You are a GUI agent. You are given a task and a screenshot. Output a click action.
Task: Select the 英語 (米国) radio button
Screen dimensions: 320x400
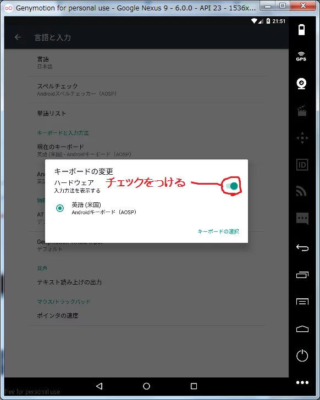[60, 208]
